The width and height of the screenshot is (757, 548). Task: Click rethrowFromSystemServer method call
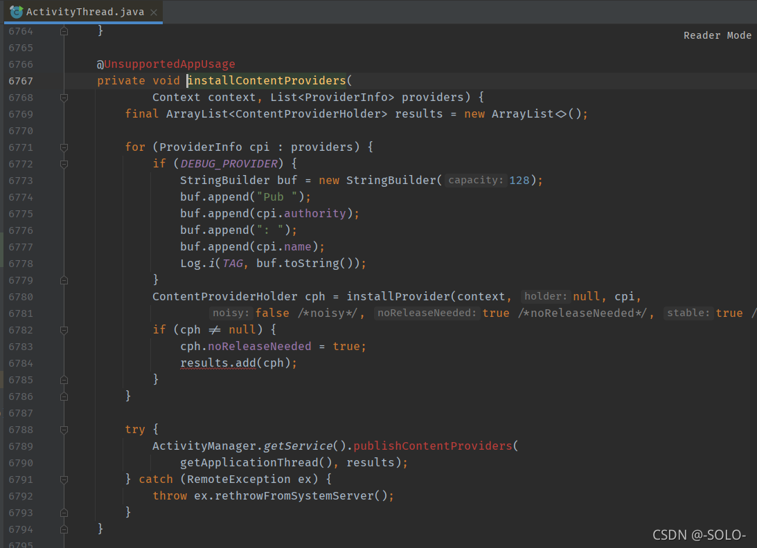click(x=294, y=496)
